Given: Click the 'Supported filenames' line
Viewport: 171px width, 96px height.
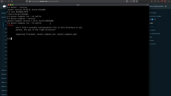Looking at the screenshot, I should point(46,34).
